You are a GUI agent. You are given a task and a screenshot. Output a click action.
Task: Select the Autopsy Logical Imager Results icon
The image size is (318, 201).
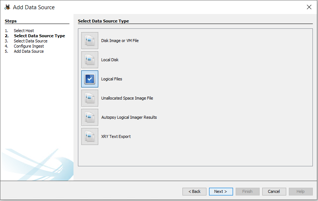click(90, 117)
